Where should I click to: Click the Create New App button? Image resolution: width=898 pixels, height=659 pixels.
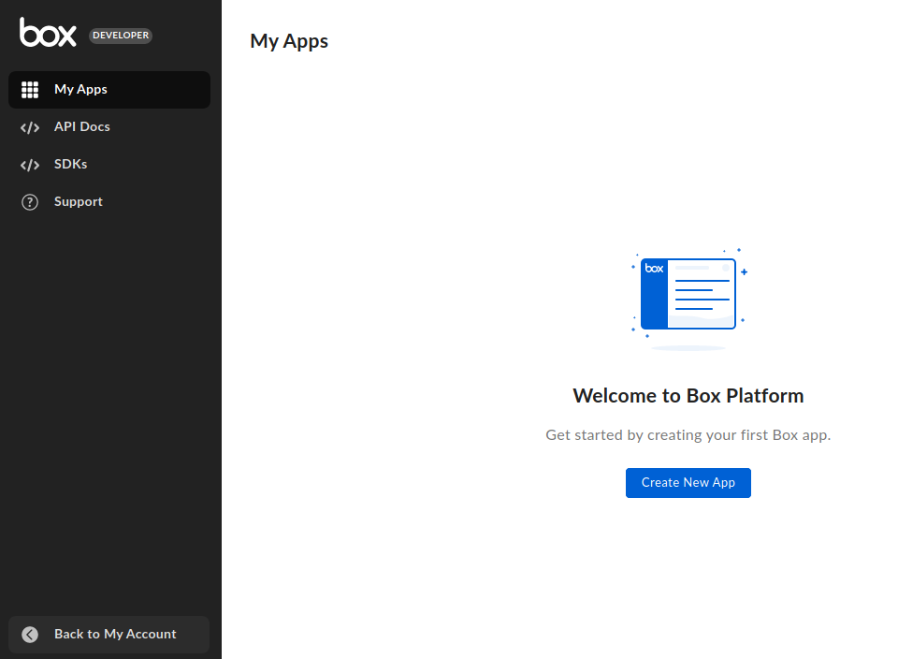[x=688, y=482]
